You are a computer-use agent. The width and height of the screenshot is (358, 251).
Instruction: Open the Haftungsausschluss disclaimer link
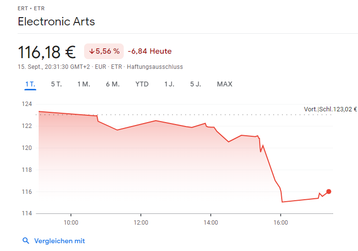pyautogui.click(x=155, y=66)
